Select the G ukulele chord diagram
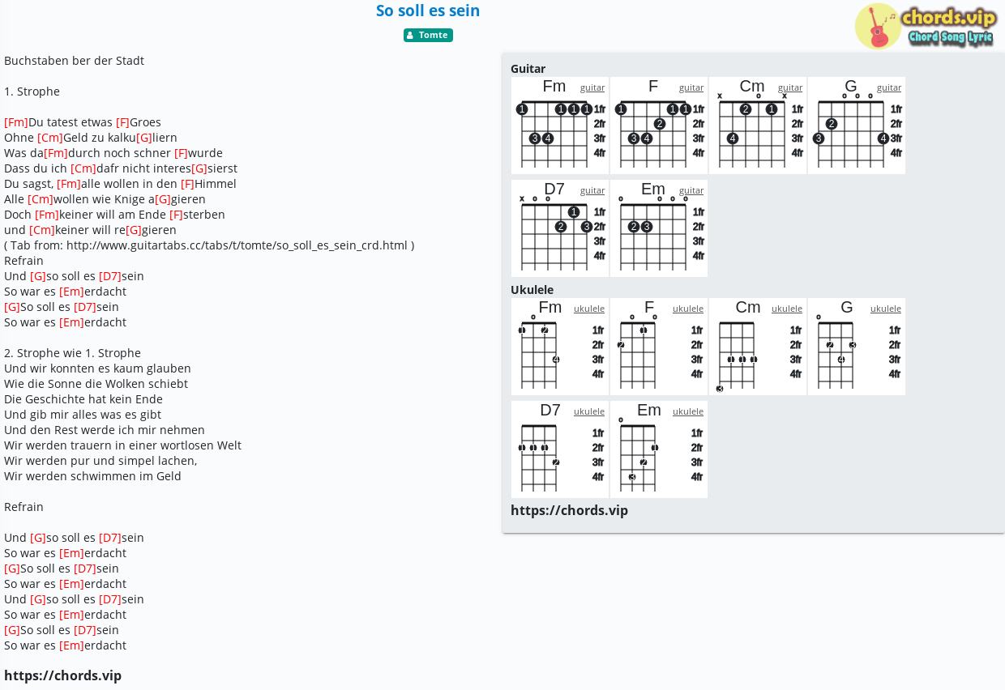Image resolution: width=1005 pixels, height=690 pixels. (x=857, y=347)
